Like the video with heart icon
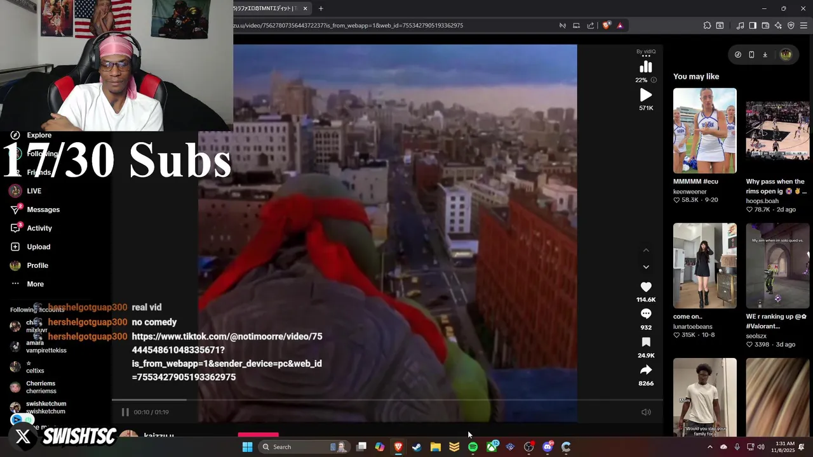The image size is (813, 457). [646, 287]
